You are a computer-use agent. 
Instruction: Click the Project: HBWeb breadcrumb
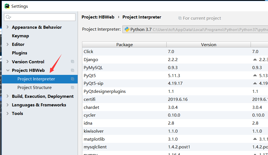[98, 17]
